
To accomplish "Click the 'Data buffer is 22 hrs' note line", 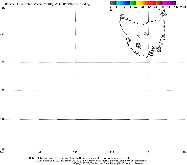I will (91, 161).
